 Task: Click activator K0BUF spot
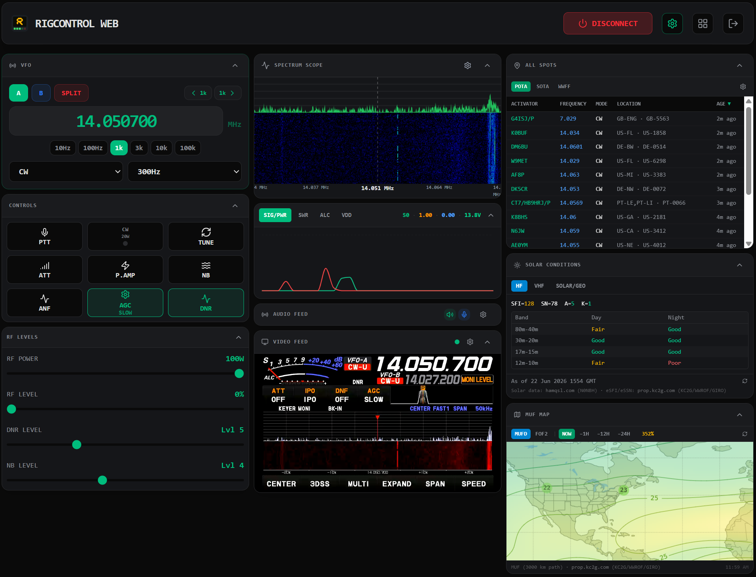519,133
